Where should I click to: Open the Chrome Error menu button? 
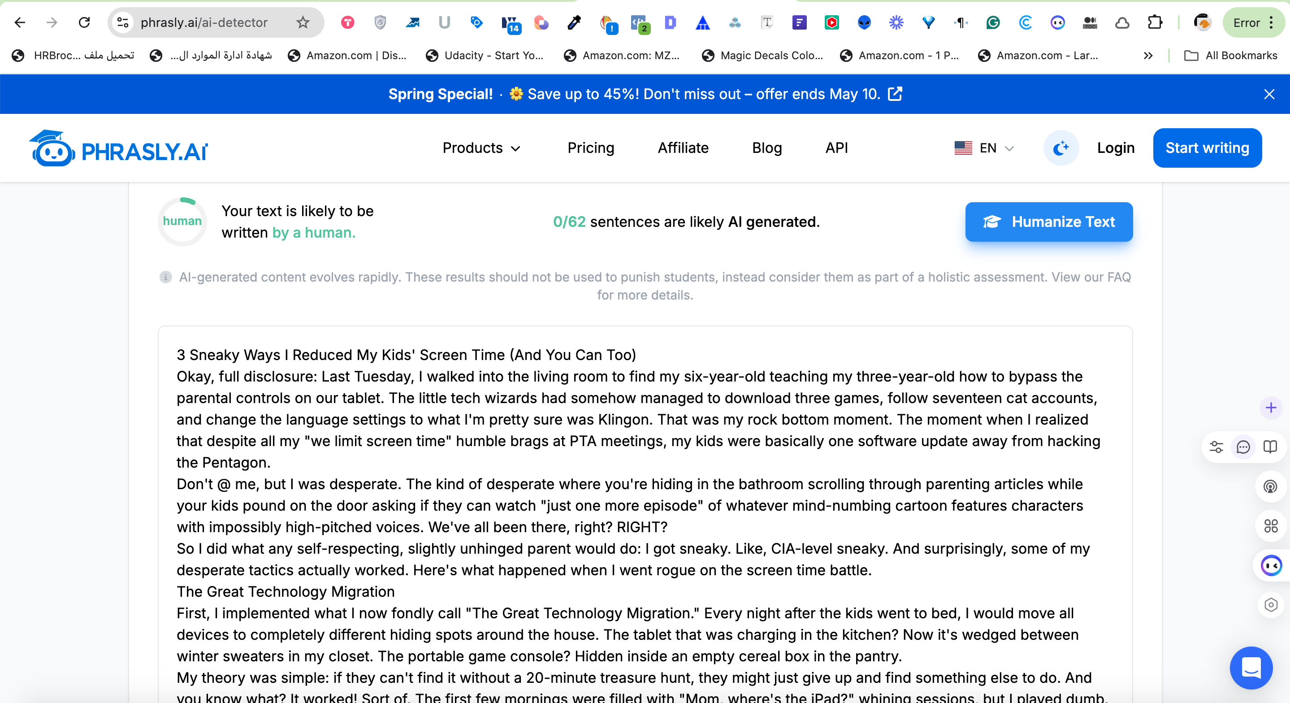(1254, 22)
